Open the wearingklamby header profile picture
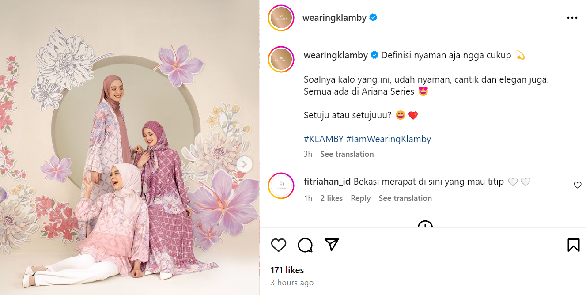Screen dimensions: 586x295 click(x=281, y=18)
